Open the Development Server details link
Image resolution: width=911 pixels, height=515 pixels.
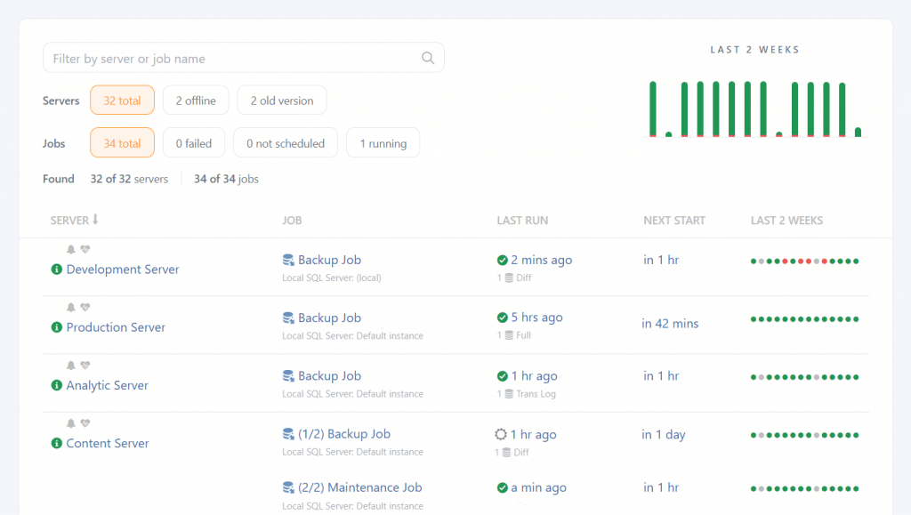pyautogui.click(x=123, y=269)
